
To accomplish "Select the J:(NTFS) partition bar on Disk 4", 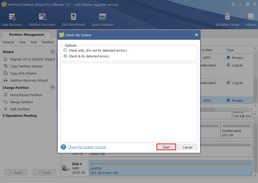I will [171, 168].
